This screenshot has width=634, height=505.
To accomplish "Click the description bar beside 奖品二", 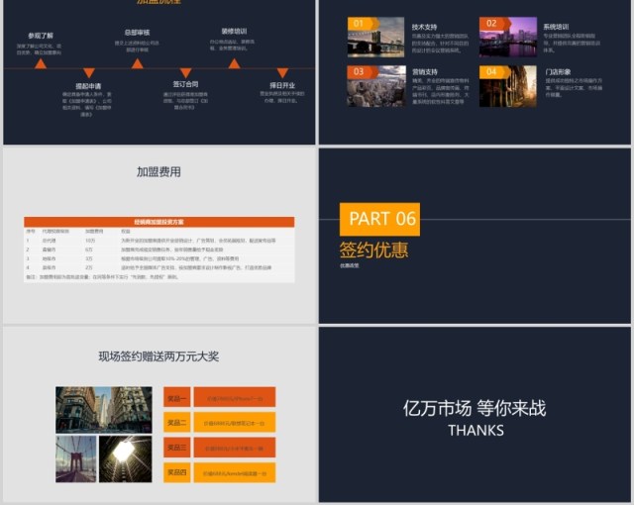I will [x=235, y=422].
